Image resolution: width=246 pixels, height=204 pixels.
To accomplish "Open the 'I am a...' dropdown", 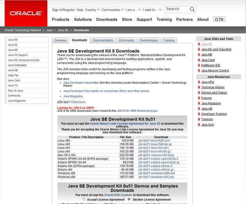I will point(133,10).
